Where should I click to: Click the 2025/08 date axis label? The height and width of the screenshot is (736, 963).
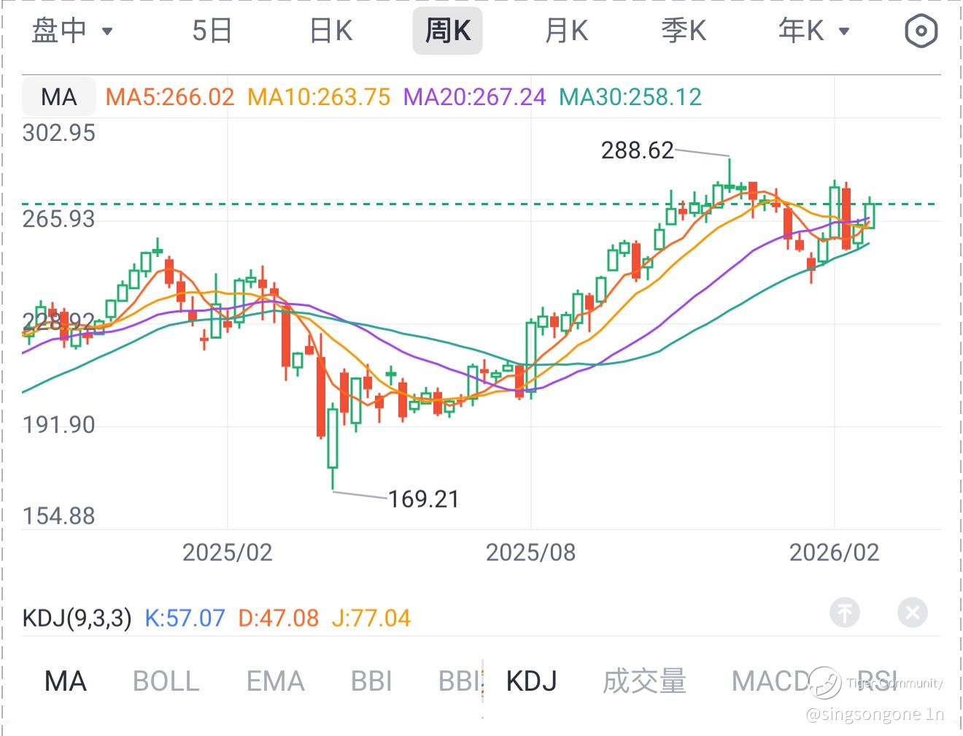531,552
